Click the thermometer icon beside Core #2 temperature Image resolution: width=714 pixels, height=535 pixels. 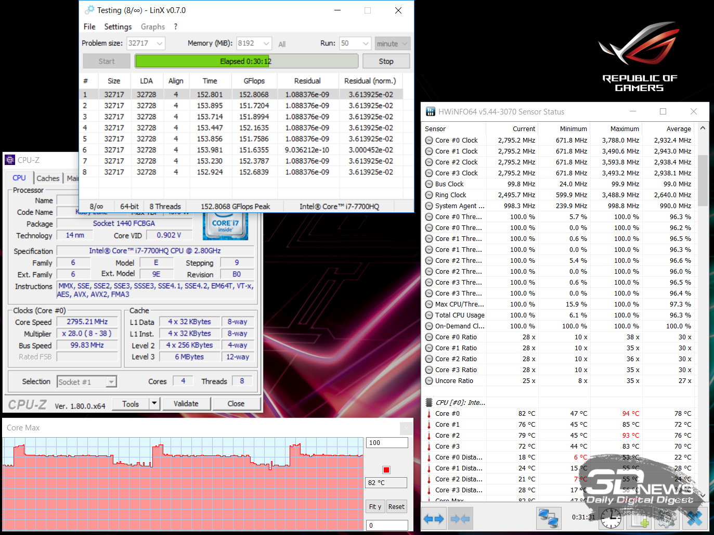(429, 436)
